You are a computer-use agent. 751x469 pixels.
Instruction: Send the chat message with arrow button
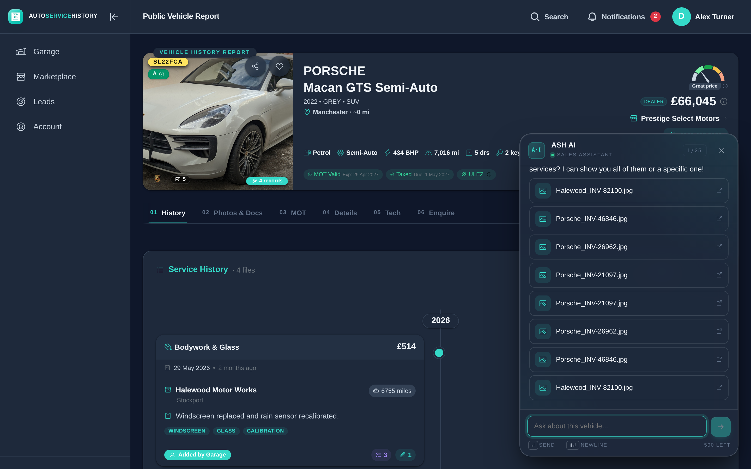point(720,427)
